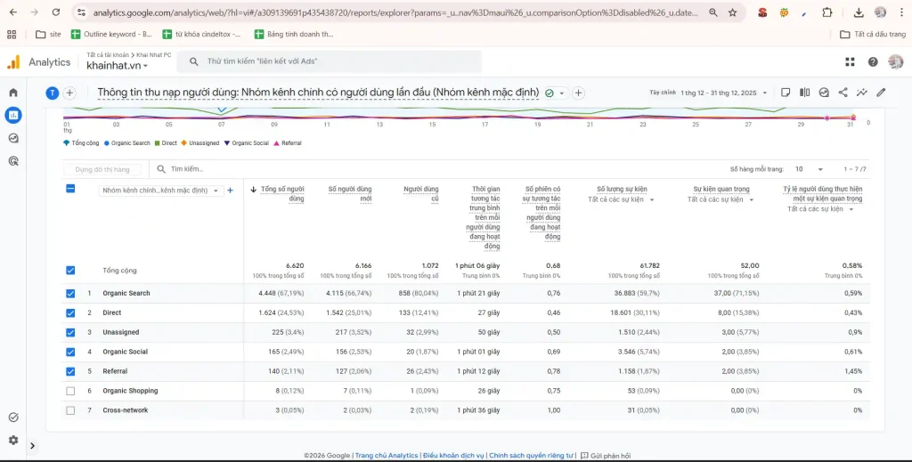Open the khainhat.vn property dropdown
912x462 pixels.
point(117,66)
